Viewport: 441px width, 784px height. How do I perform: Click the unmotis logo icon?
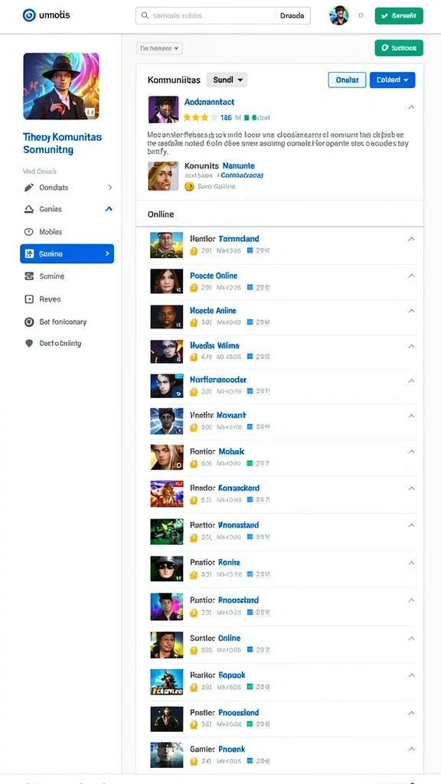pyautogui.click(x=30, y=15)
